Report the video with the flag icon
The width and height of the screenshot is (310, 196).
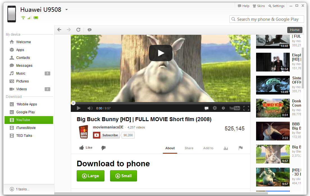241,148
